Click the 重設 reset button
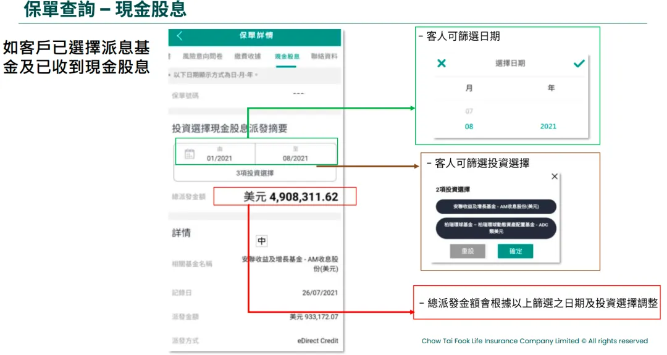This screenshot has height=355, width=667. tap(468, 251)
